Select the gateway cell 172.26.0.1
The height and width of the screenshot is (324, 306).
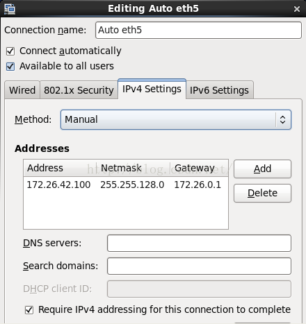(x=198, y=185)
